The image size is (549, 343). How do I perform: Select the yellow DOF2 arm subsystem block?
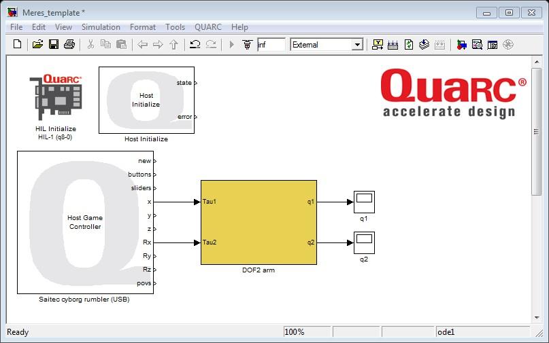259,222
